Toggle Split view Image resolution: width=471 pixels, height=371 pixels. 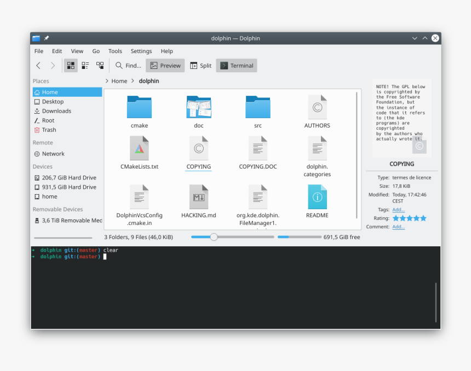tap(200, 66)
